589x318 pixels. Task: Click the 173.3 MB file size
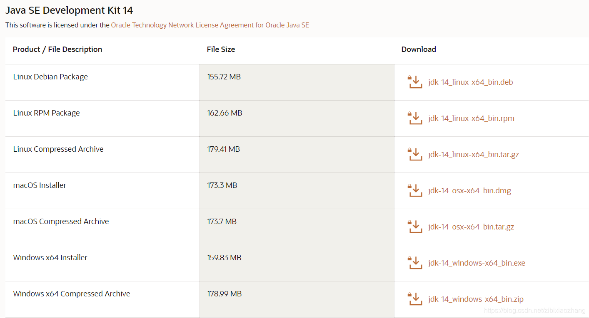click(222, 185)
